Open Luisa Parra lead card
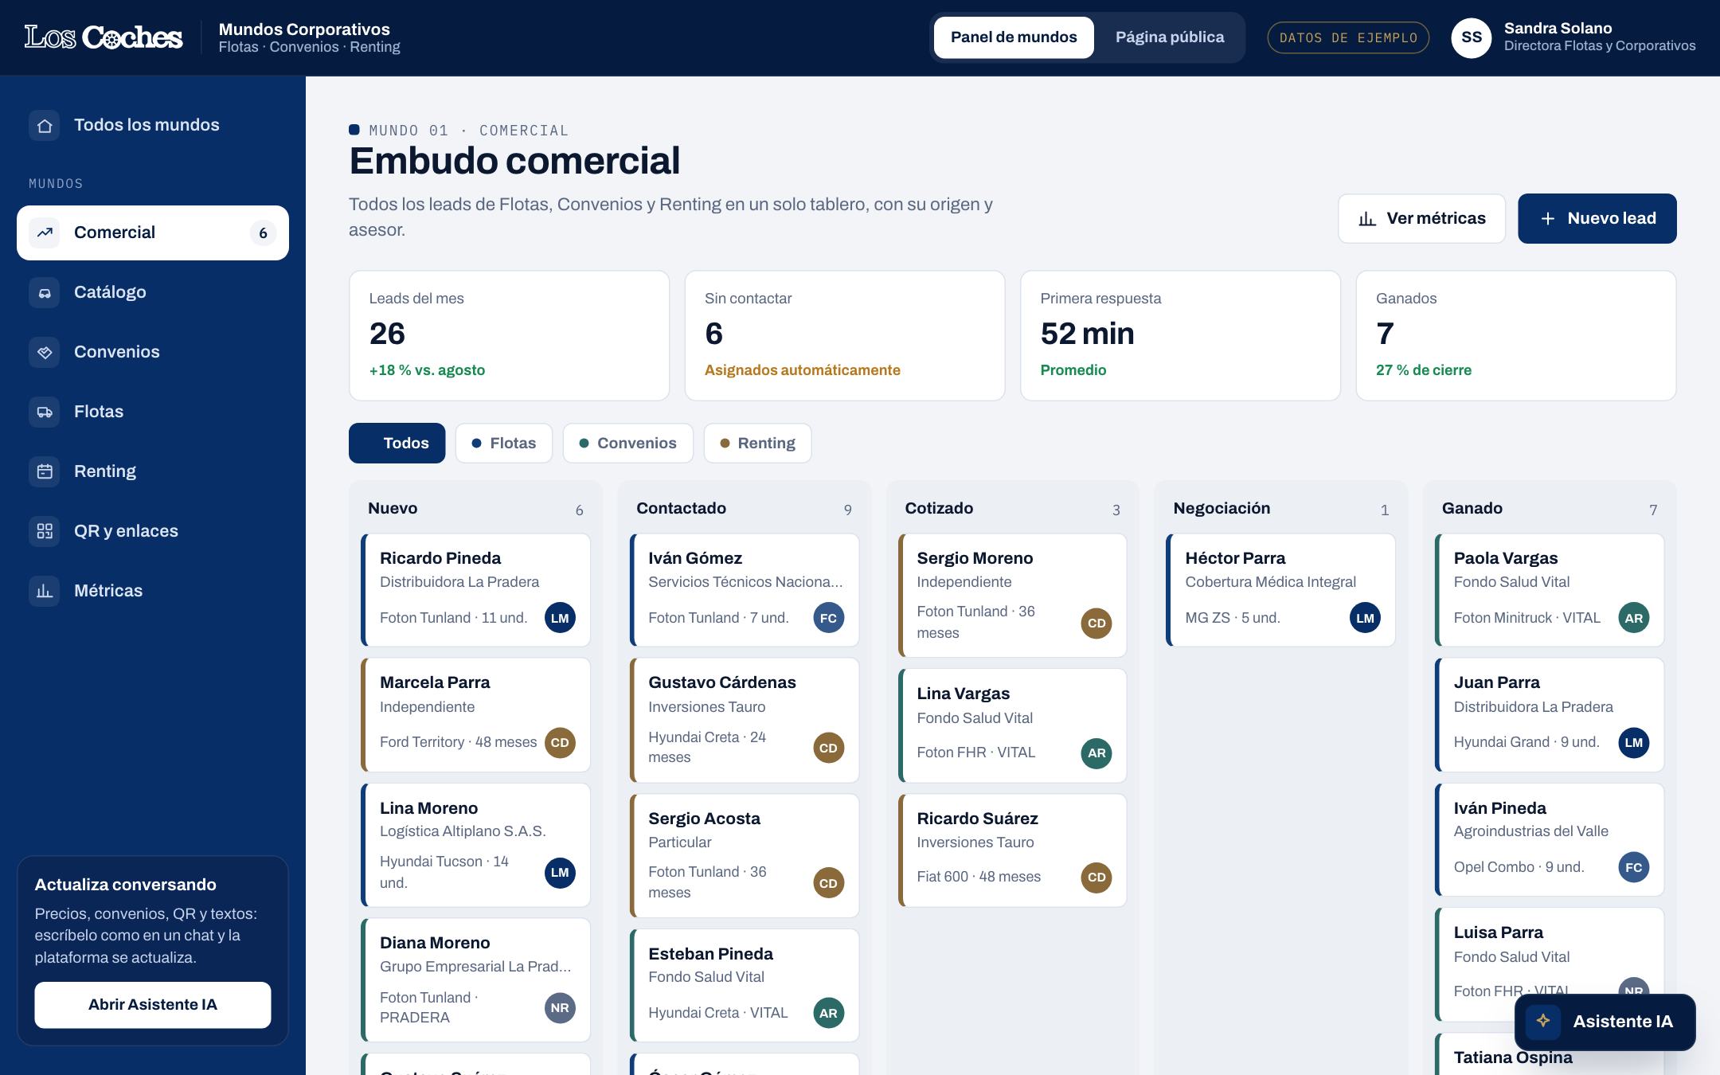1720x1075 pixels. point(1550,964)
